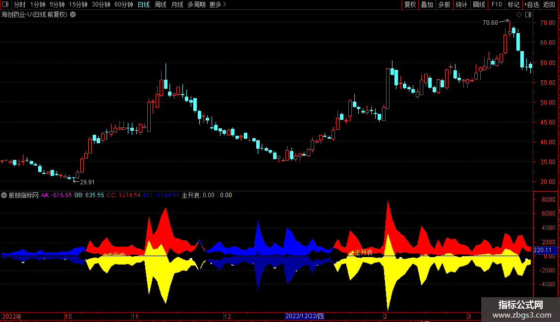Click the diamond icon at chart top right

[519, 15]
